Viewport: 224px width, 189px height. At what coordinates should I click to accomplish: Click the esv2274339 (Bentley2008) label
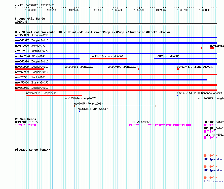click(195, 67)
